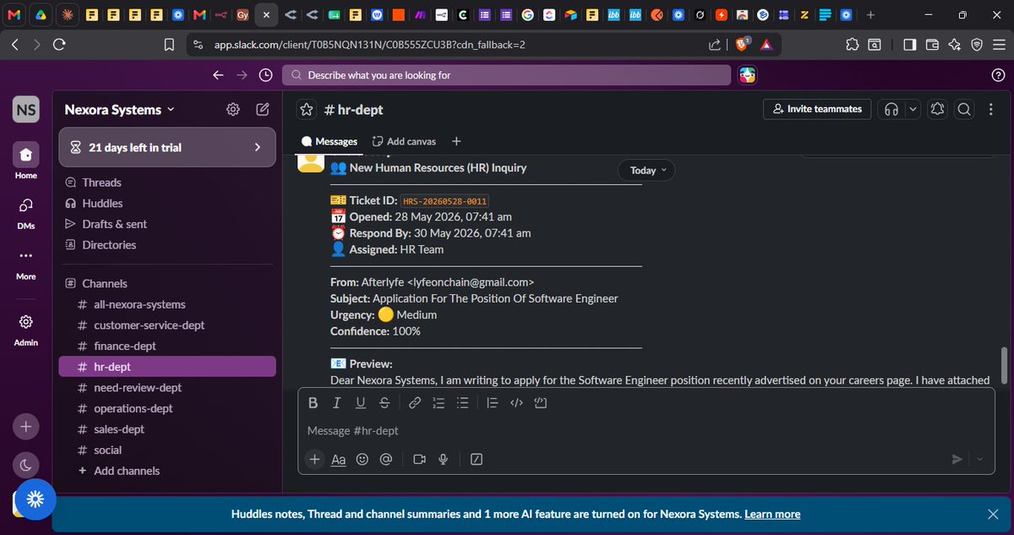Open Drafts & sent
Screen dimensions: 1014x535
pyautogui.click(x=167, y=224)
